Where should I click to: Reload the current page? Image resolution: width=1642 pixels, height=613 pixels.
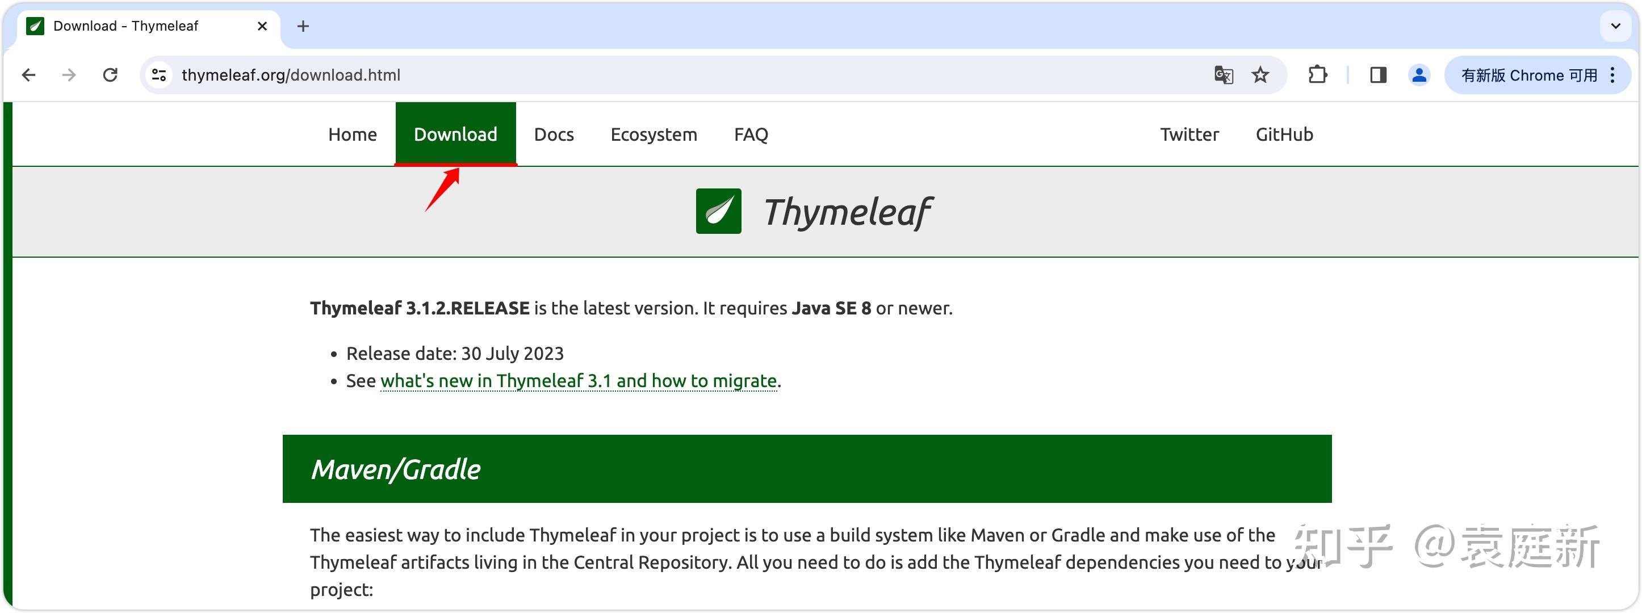[110, 74]
